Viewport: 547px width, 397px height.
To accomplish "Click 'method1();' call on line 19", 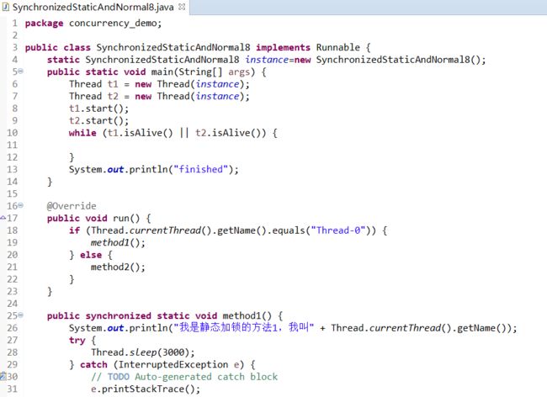I will click(118, 242).
